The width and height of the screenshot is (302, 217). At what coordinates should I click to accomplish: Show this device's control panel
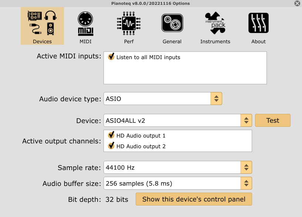[194, 199]
